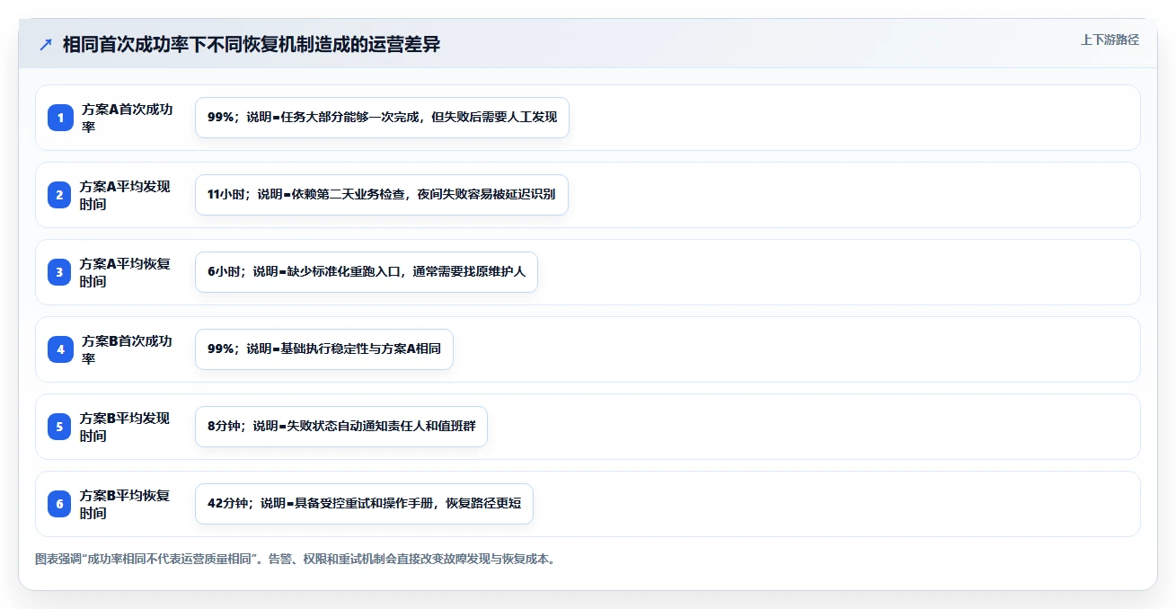1176x609 pixels.
Task: Click the 6小时 value box
Action: (x=367, y=272)
